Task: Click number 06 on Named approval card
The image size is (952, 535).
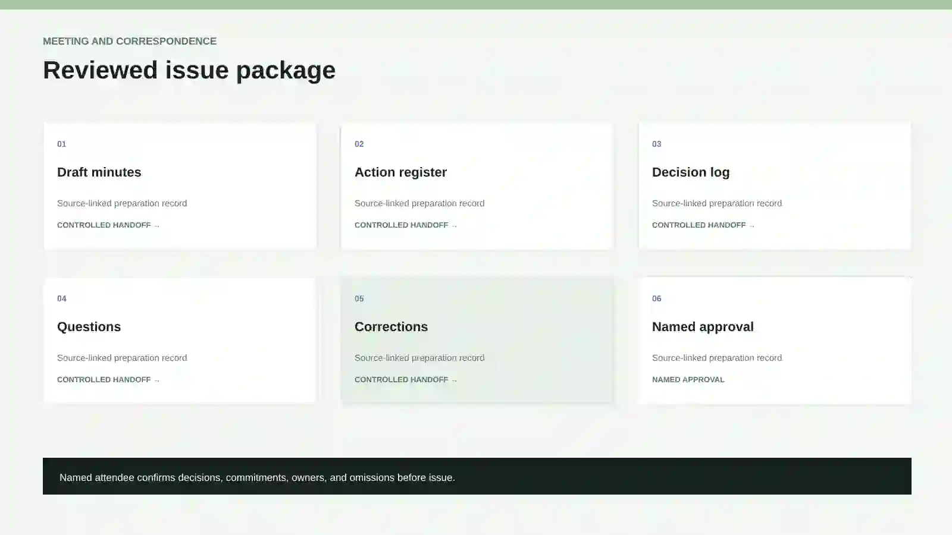Action: 656,298
